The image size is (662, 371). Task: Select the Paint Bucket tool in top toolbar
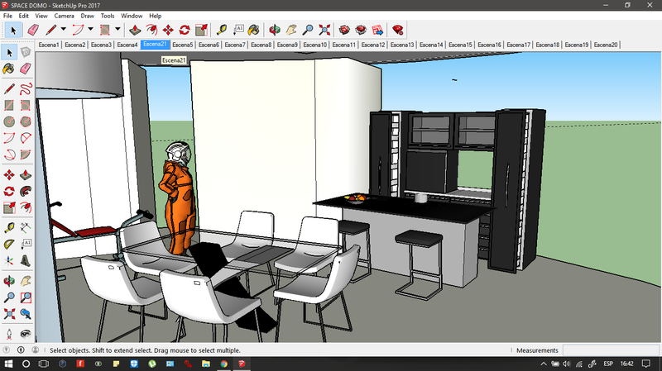pos(255,30)
